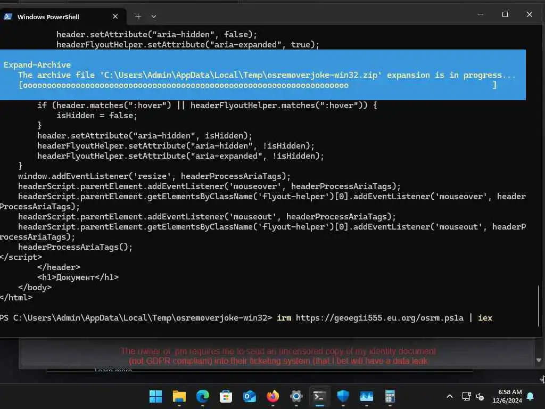Maximize the PowerShell window
The width and height of the screenshot is (545, 409).
(505, 14)
